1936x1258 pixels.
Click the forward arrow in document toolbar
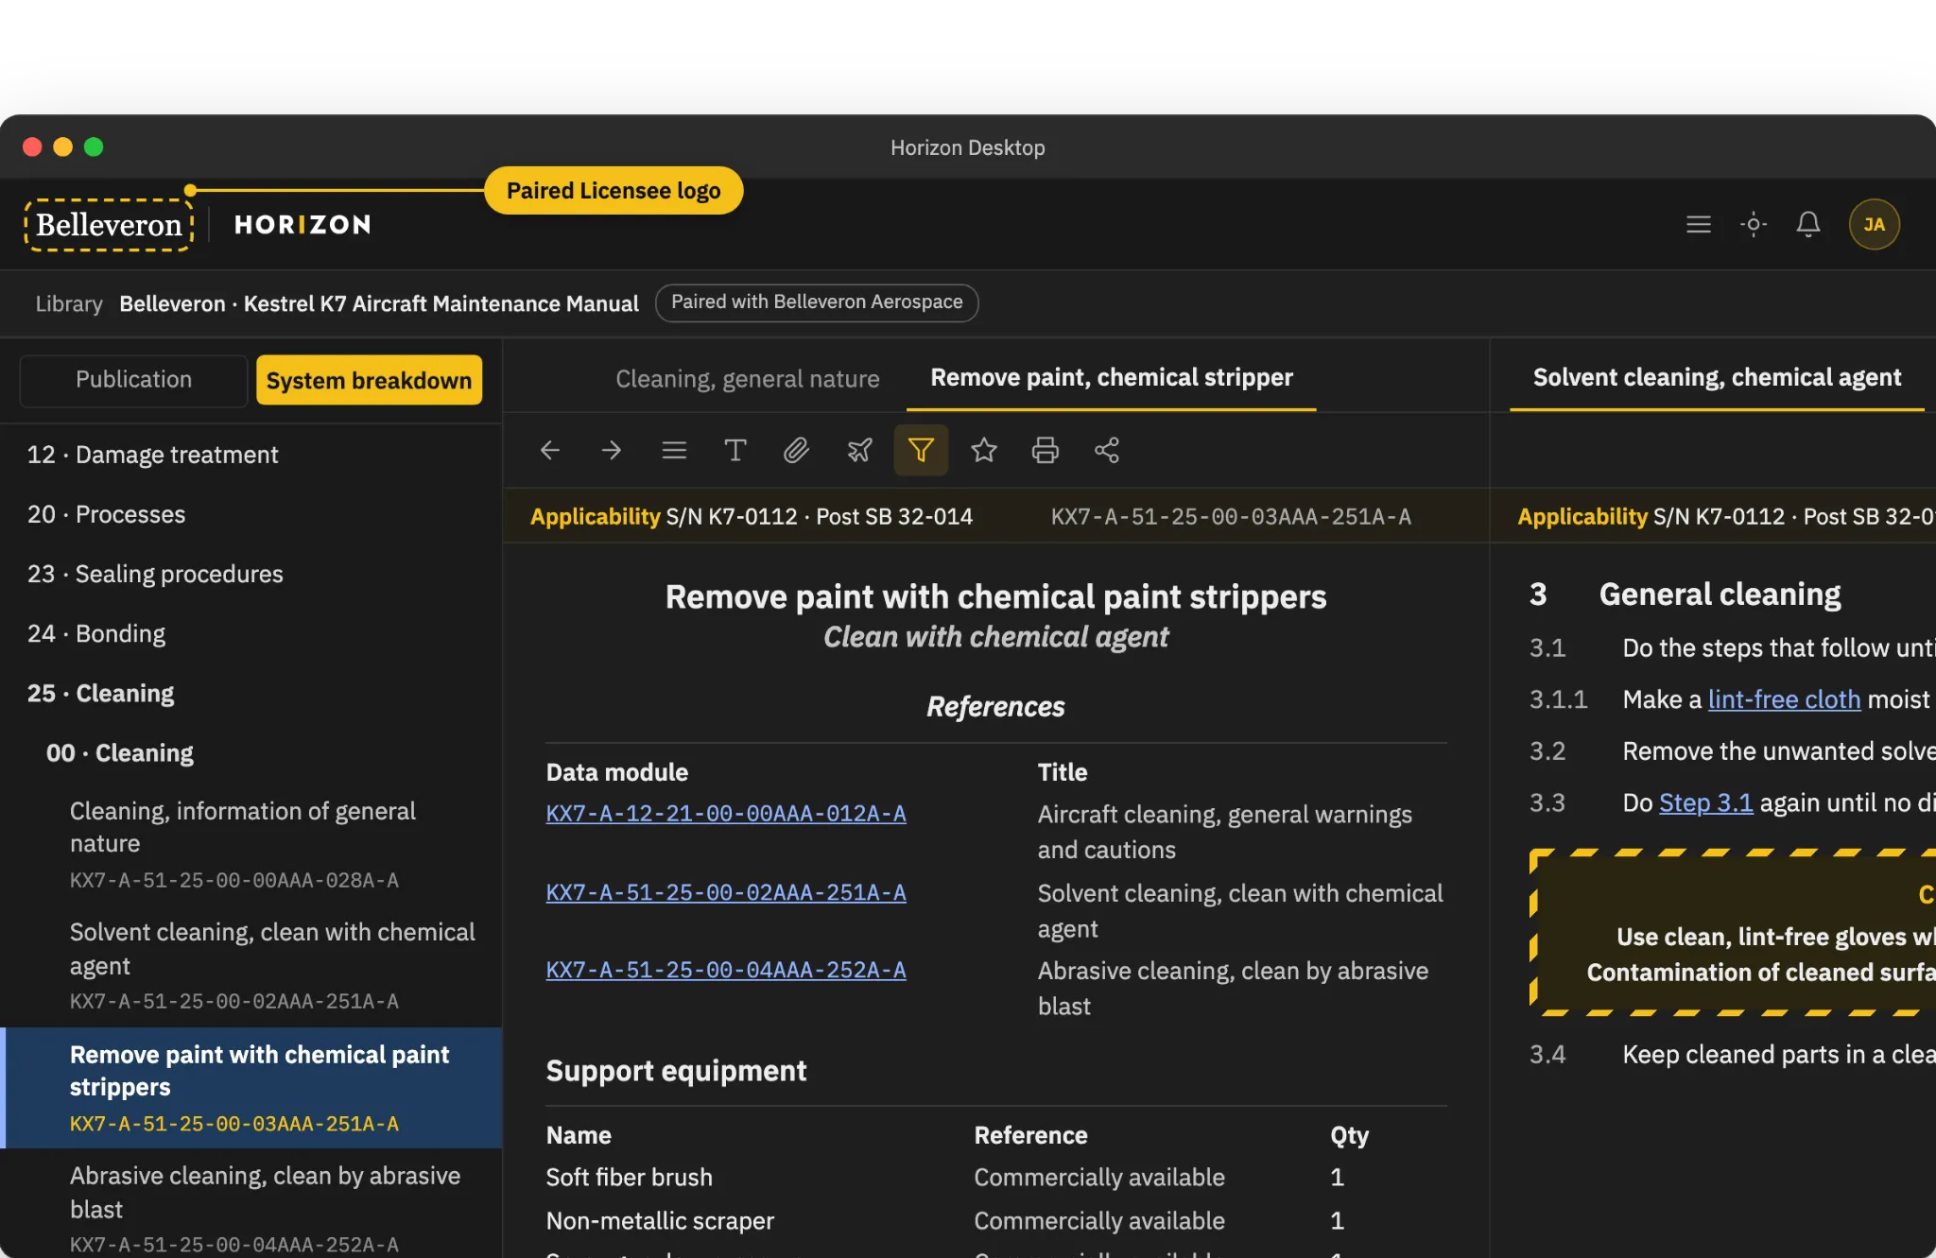click(612, 451)
